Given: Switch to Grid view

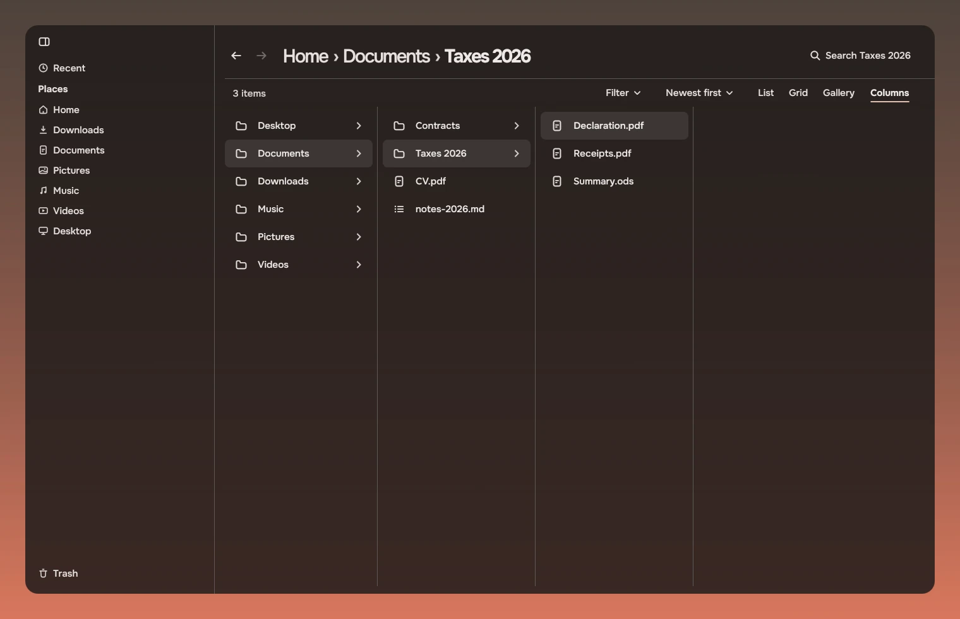Looking at the screenshot, I should click(798, 93).
